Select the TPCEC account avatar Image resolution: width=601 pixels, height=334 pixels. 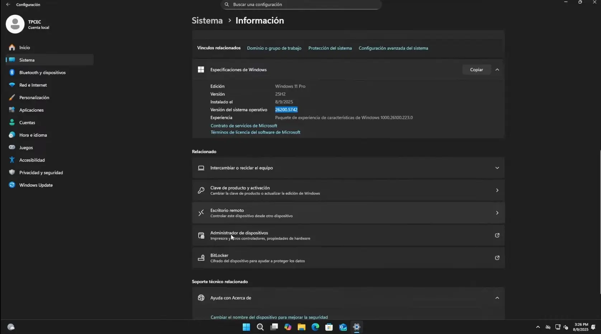[15, 24]
